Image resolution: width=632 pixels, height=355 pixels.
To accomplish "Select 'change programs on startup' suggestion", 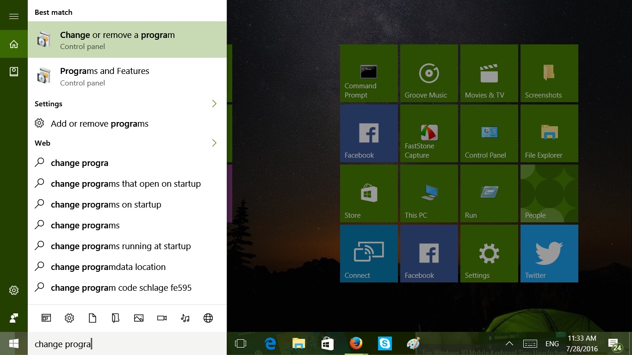I will coord(127,204).
